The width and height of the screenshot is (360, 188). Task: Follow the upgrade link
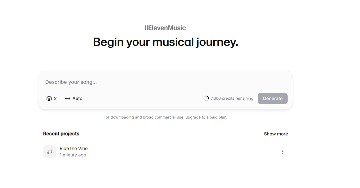[193, 117]
